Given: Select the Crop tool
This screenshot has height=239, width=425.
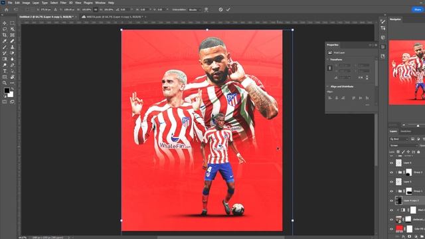Looking at the screenshot, I should (x=5, y=35).
